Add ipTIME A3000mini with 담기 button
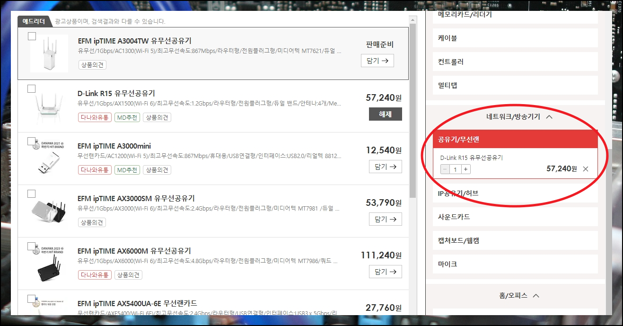This screenshot has width=623, height=326. (x=386, y=167)
